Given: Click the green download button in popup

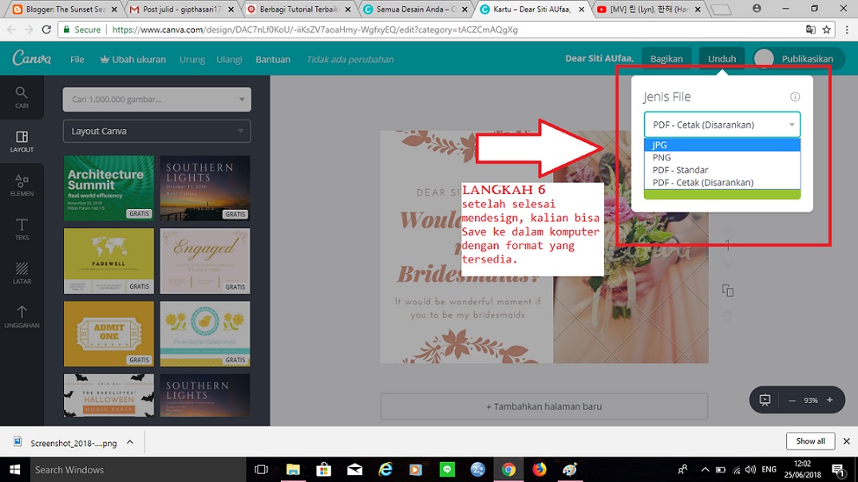Looking at the screenshot, I should (x=722, y=194).
